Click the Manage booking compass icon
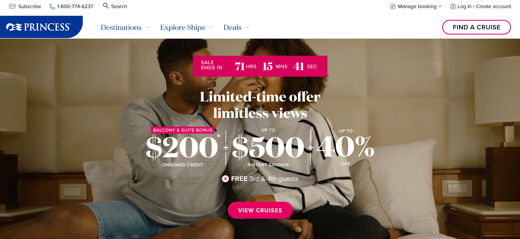This screenshot has width=520, height=239. (x=393, y=7)
